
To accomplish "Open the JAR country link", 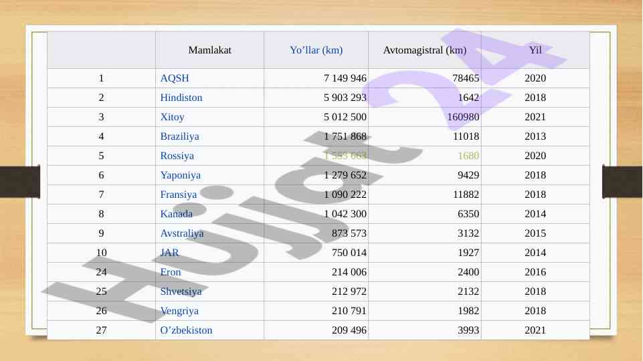I will (x=169, y=253).
